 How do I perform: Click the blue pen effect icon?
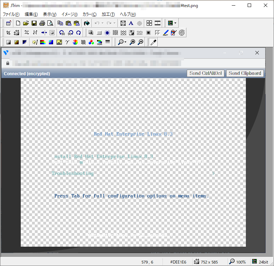pyautogui.click(x=166, y=33)
